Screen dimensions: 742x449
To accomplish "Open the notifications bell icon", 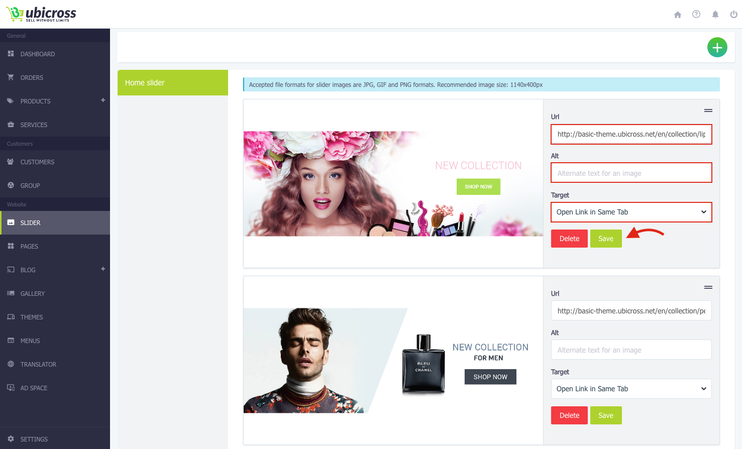I will [x=715, y=15].
